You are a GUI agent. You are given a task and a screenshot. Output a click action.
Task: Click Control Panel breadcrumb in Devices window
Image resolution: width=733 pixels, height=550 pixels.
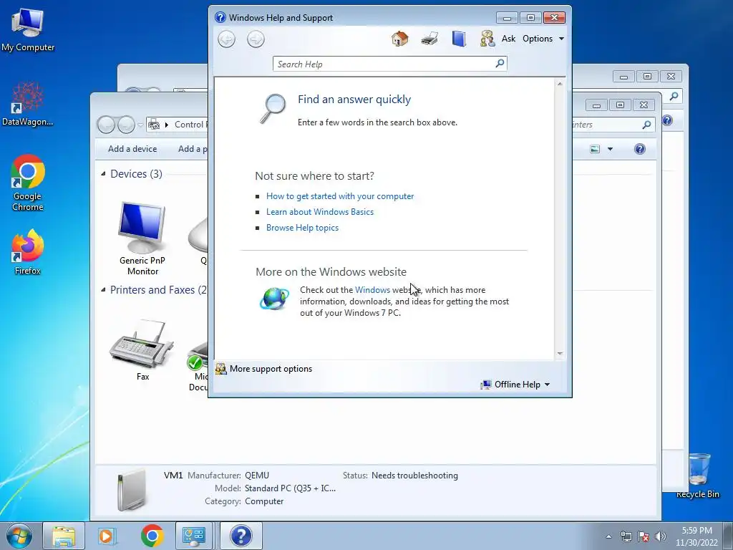[190, 125]
